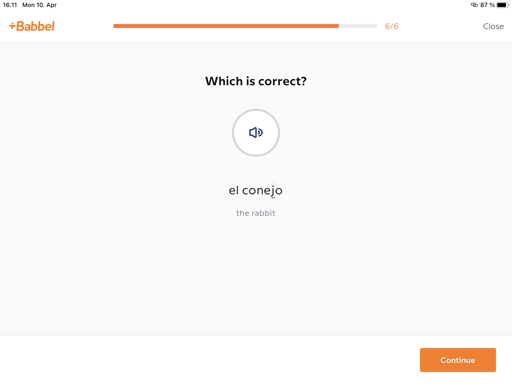Image resolution: width=512 pixels, height=384 pixels.
Task: Select the underlined letter j in conejo
Action: pyautogui.click(x=273, y=191)
